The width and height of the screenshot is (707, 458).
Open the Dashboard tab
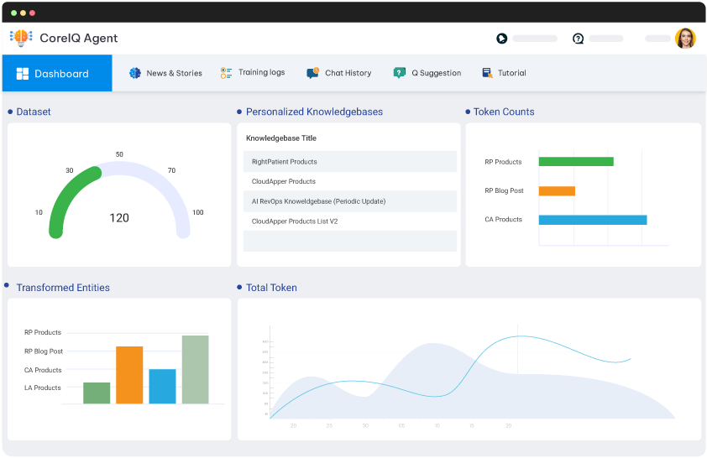tap(57, 74)
